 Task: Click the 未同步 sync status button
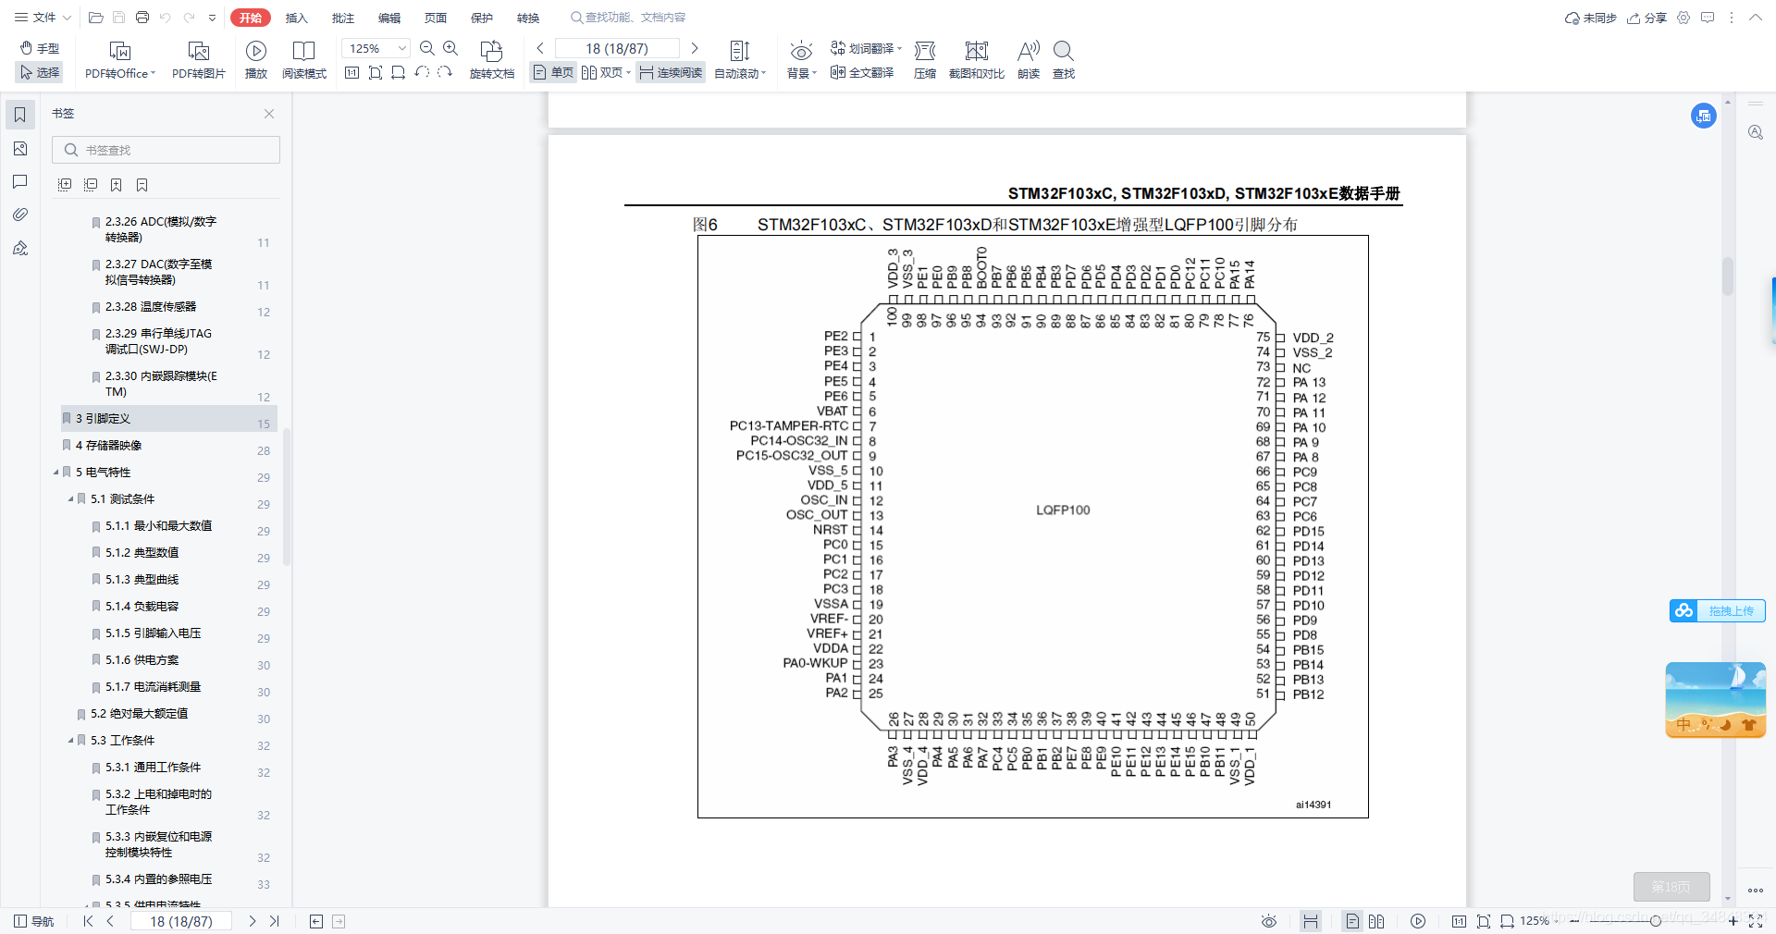tap(1590, 18)
